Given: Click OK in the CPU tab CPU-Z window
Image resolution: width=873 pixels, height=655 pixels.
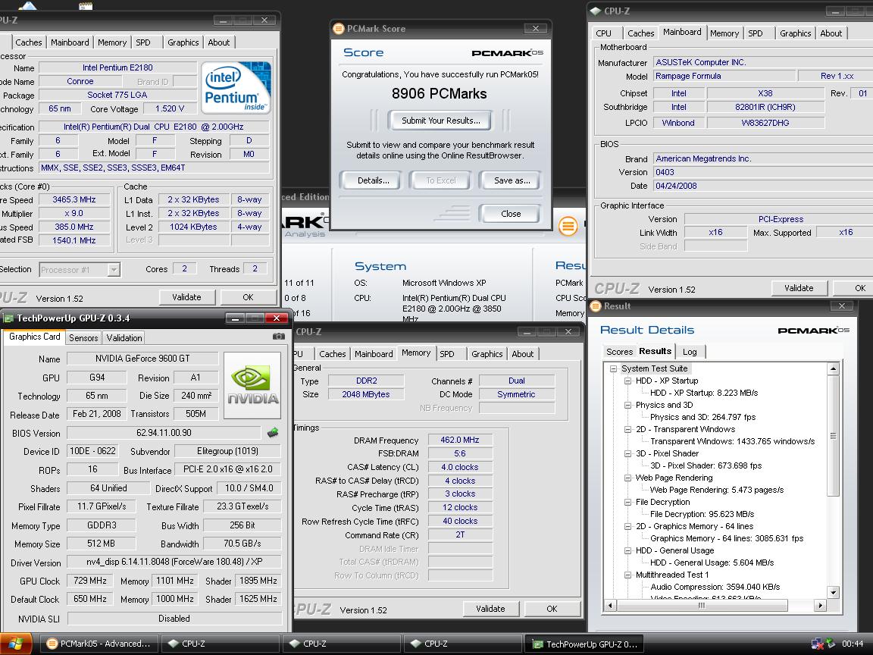Looking at the screenshot, I should (x=249, y=297).
